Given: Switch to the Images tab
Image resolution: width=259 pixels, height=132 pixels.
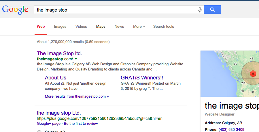Looking at the screenshot, I should pyautogui.click(x=60, y=27).
